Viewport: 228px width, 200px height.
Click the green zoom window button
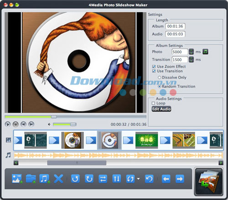pos(17,5)
